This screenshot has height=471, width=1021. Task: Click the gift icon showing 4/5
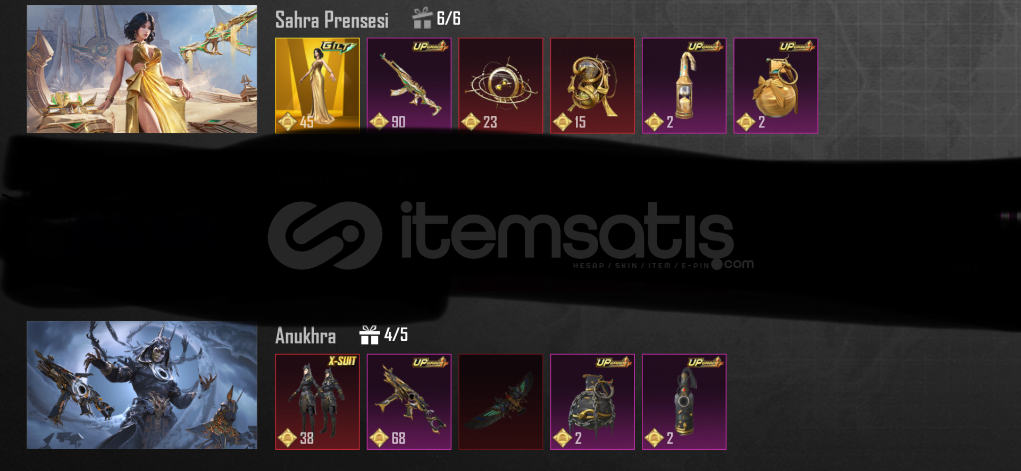tap(370, 335)
